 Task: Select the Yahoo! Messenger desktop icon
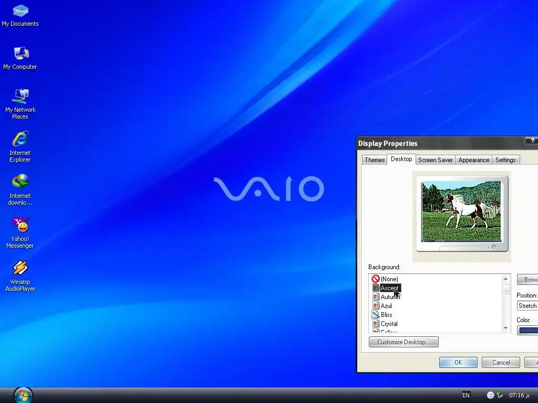point(20,233)
